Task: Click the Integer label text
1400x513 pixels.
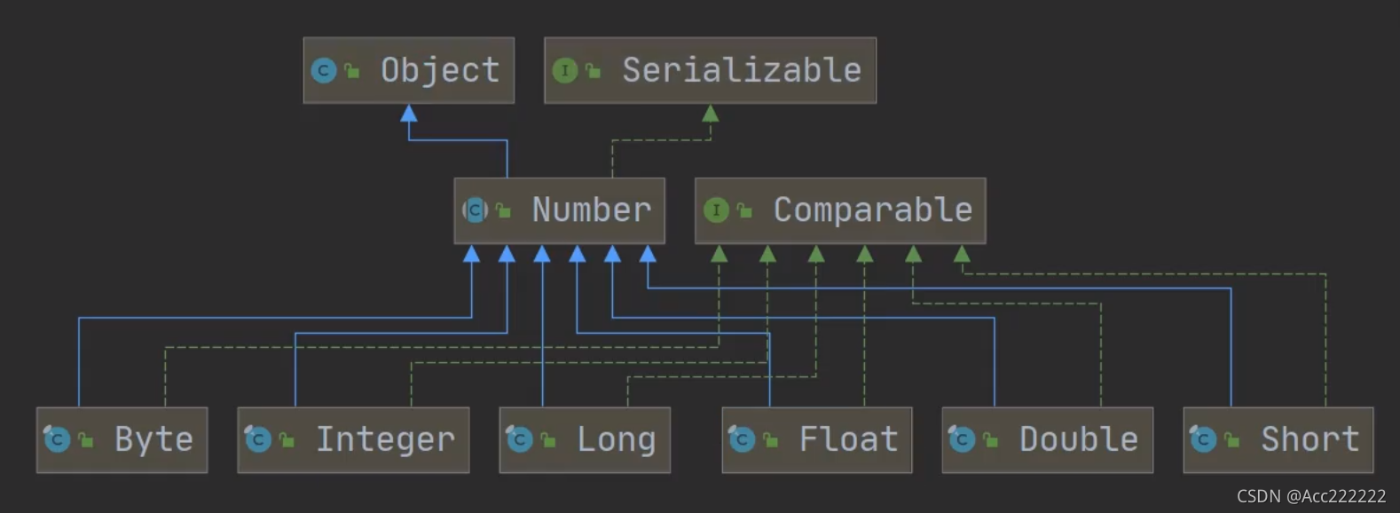Action: point(386,440)
